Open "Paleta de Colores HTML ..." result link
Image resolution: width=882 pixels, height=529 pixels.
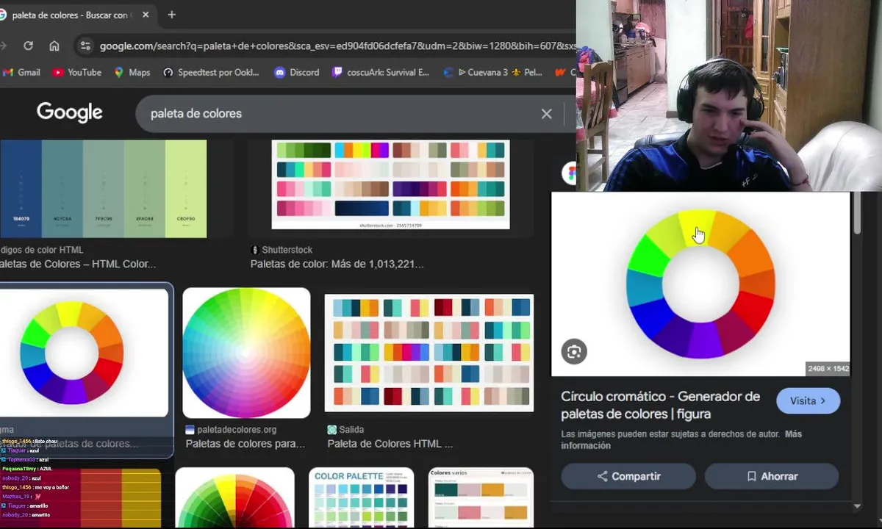[x=390, y=444]
